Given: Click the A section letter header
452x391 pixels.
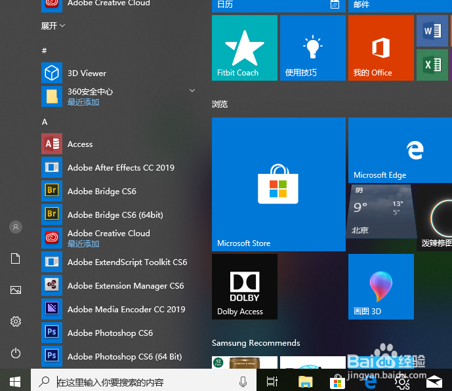Looking at the screenshot, I should (45, 121).
